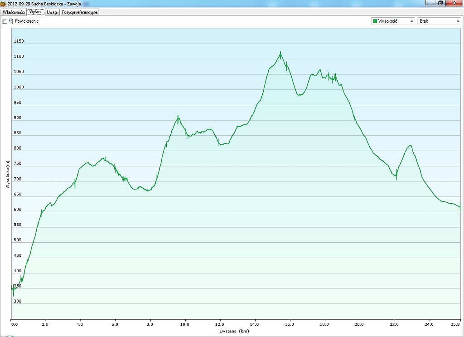464x337 pixels.
Task: Click the green color swatch beside Wysokość
Action: pyautogui.click(x=375, y=21)
